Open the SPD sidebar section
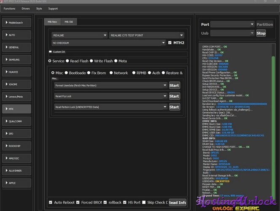Viewport: 280px width, 211px height. [16, 133]
